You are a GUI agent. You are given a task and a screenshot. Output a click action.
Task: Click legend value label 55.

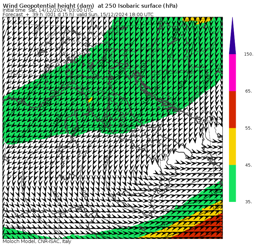tap(249, 128)
